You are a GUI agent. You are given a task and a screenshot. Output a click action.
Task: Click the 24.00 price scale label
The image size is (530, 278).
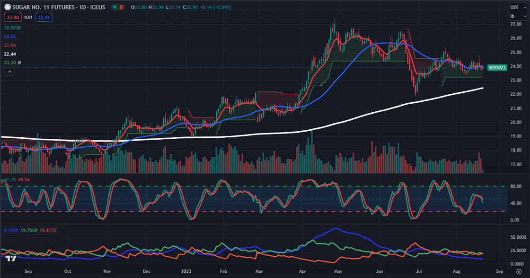coord(516,66)
